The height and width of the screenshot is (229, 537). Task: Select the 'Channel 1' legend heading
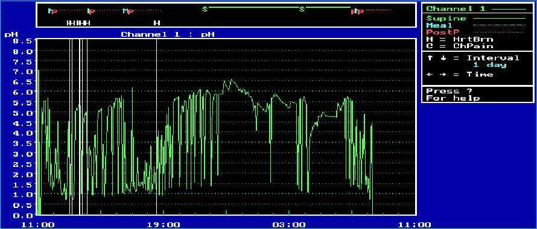tap(456, 8)
